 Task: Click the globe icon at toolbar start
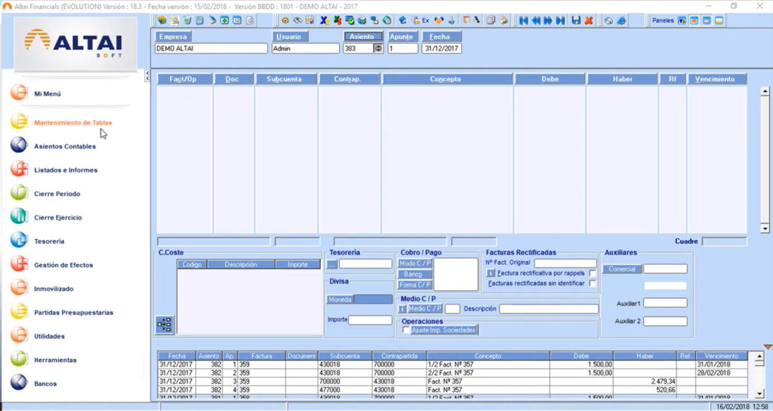tap(162, 20)
